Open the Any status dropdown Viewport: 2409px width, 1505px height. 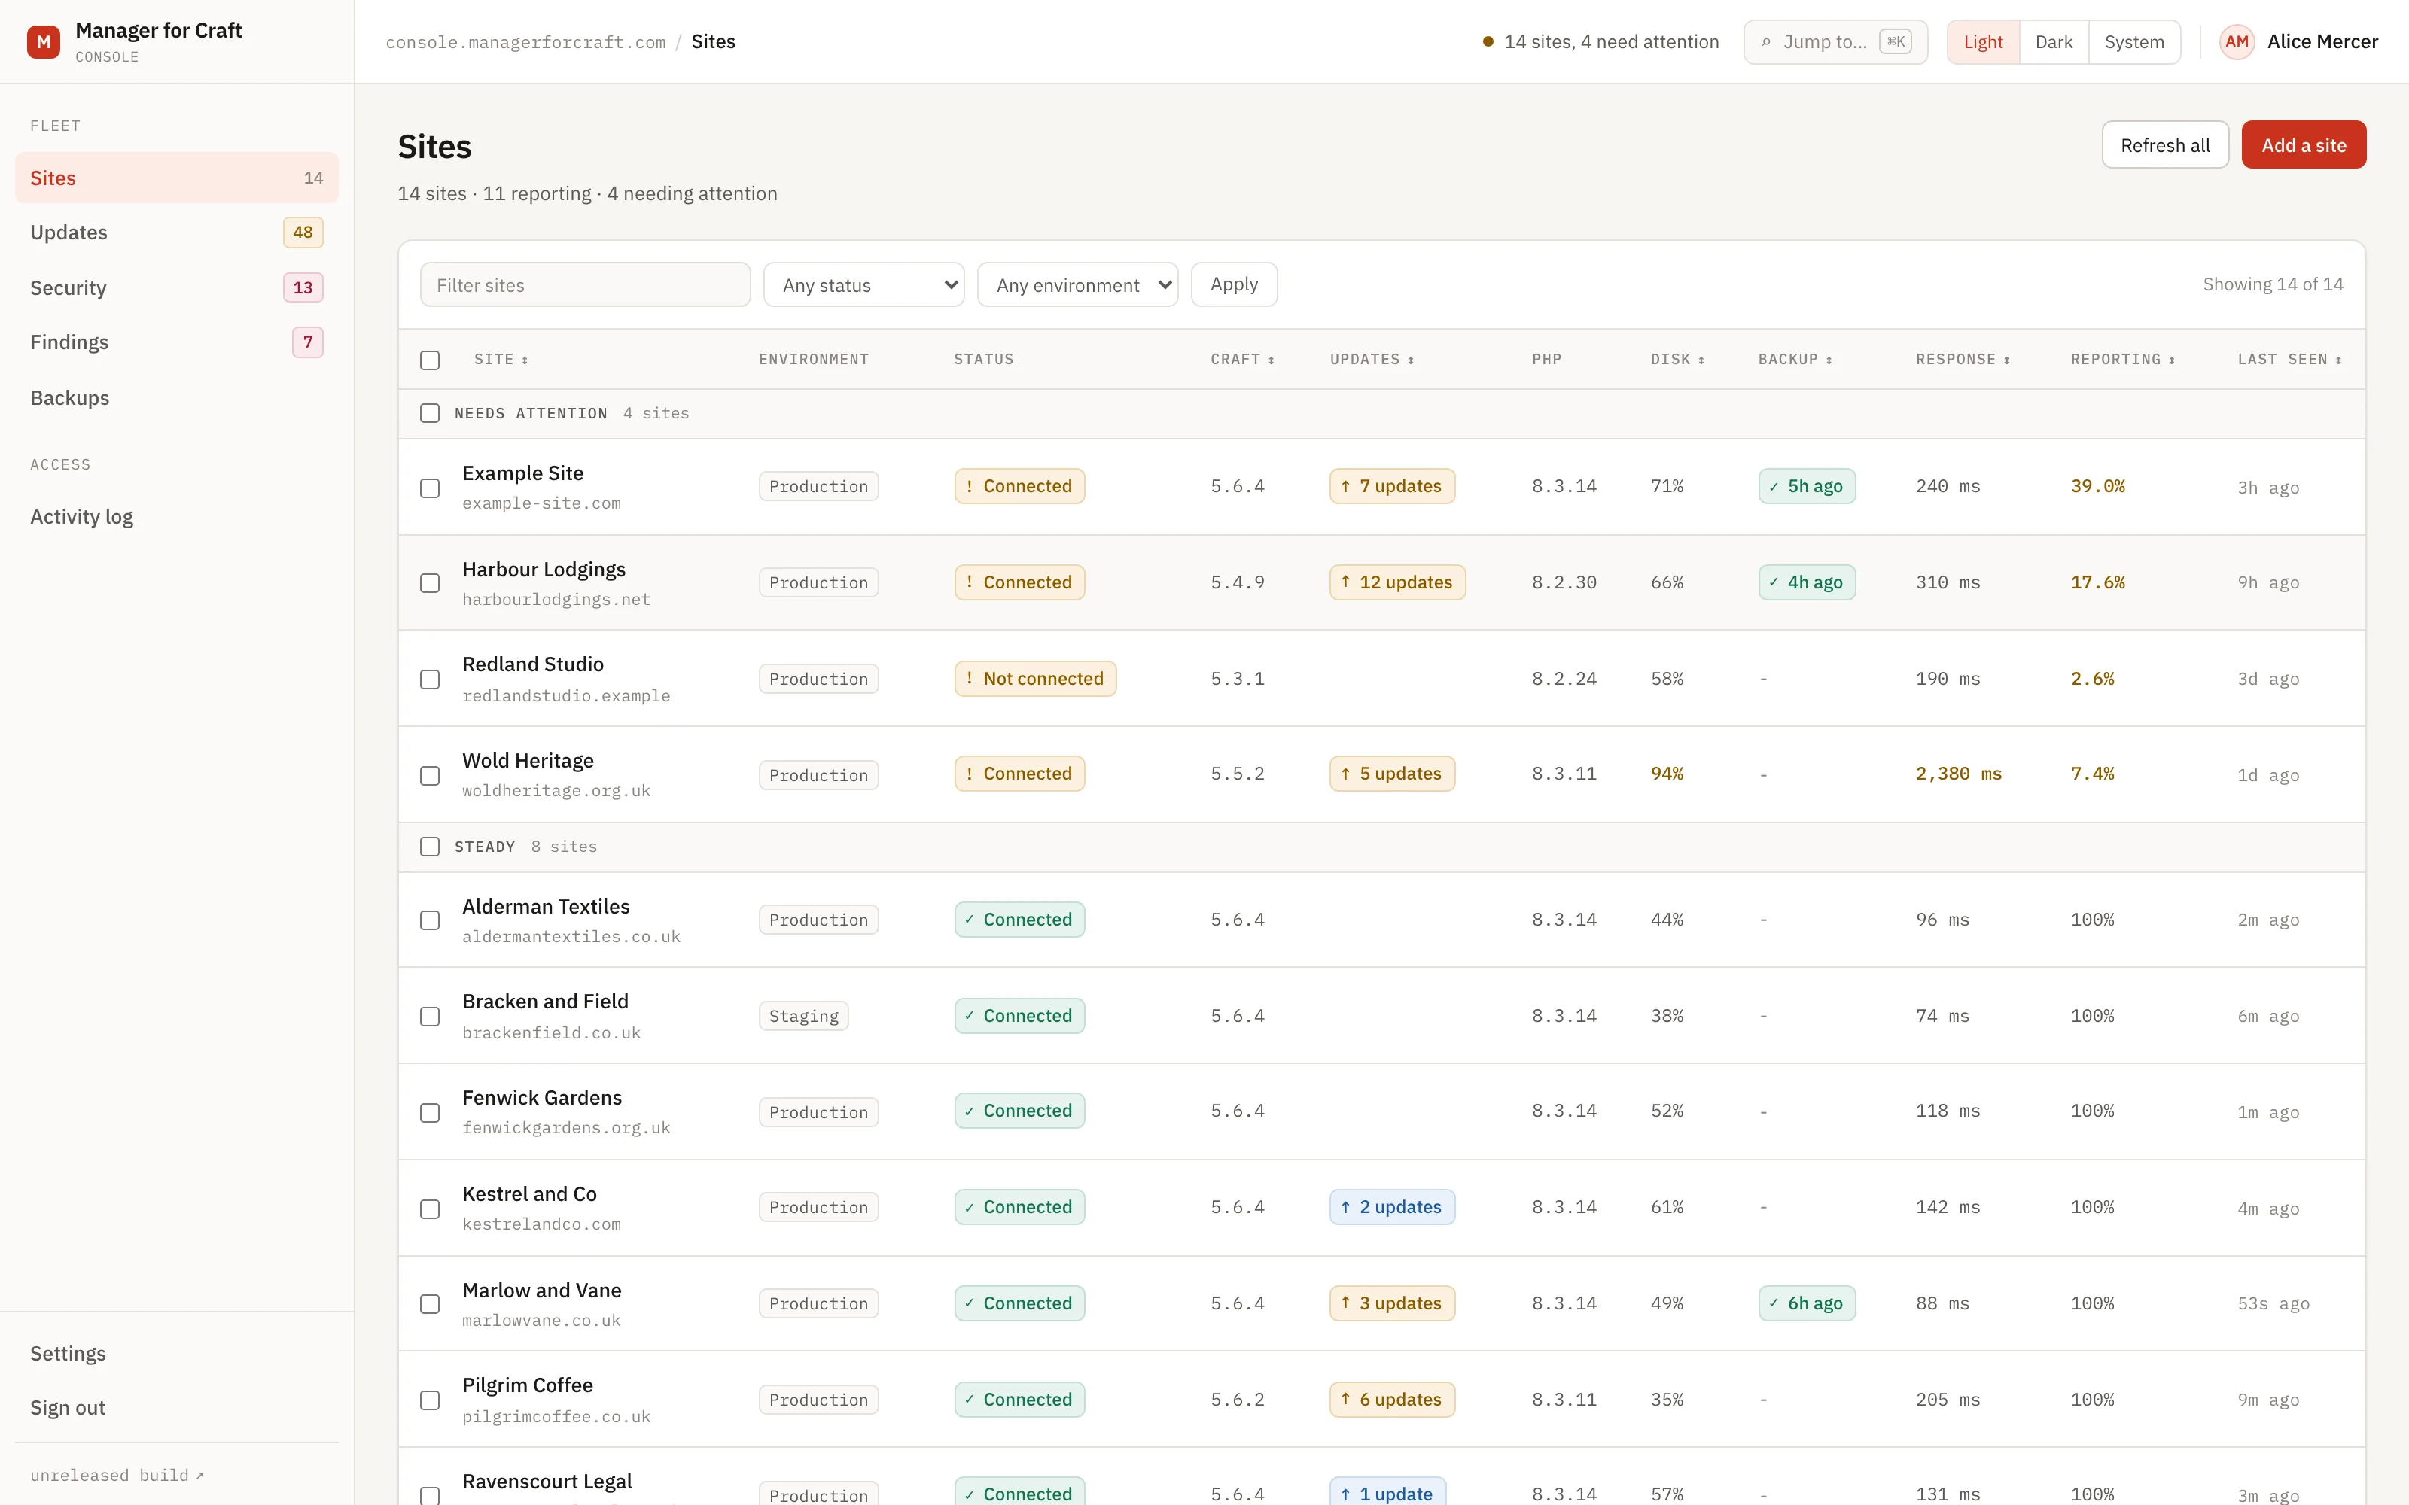863,284
